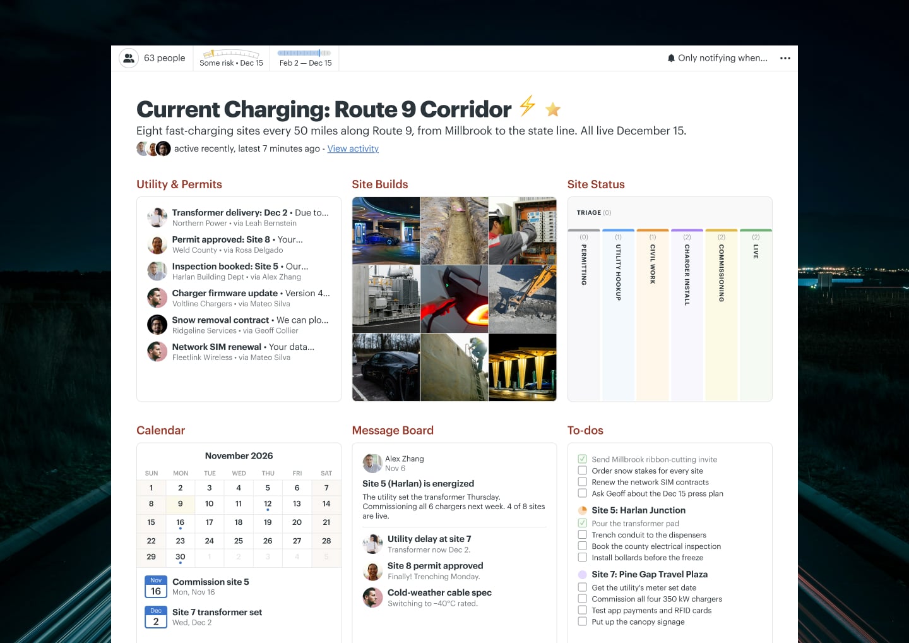
Task: Open the trench photo thumbnail in Site Builds
Action: tap(454, 231)
